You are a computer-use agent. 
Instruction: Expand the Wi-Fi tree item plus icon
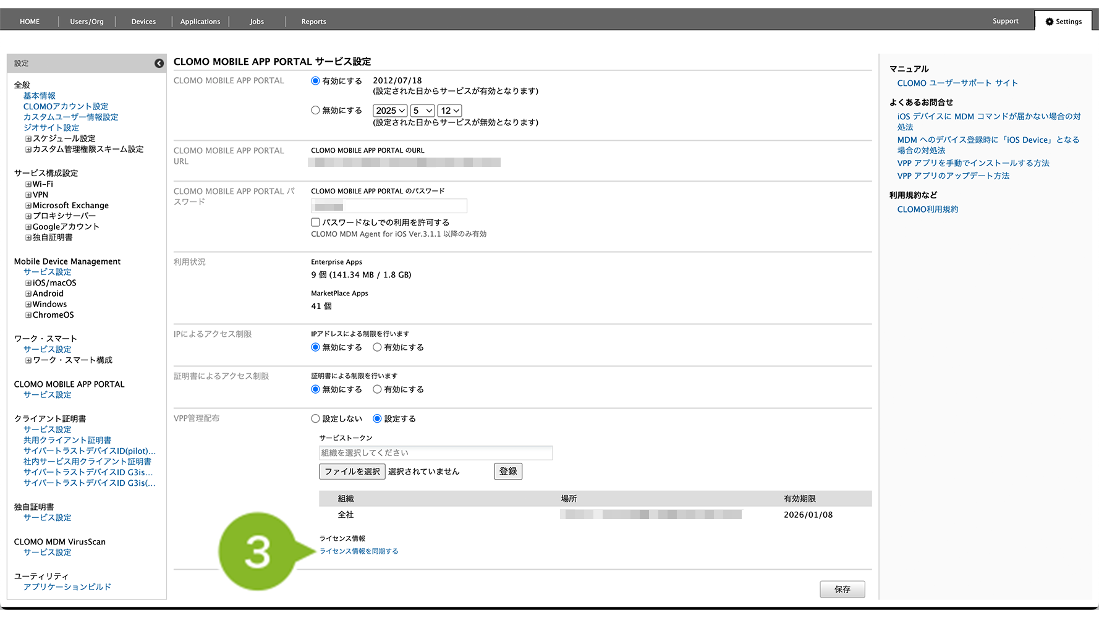coord(28,184)
